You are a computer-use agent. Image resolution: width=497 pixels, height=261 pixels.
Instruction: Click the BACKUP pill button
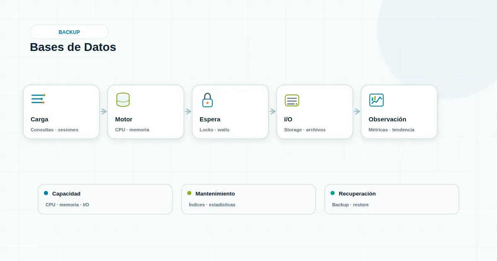(x=69, y=32)
